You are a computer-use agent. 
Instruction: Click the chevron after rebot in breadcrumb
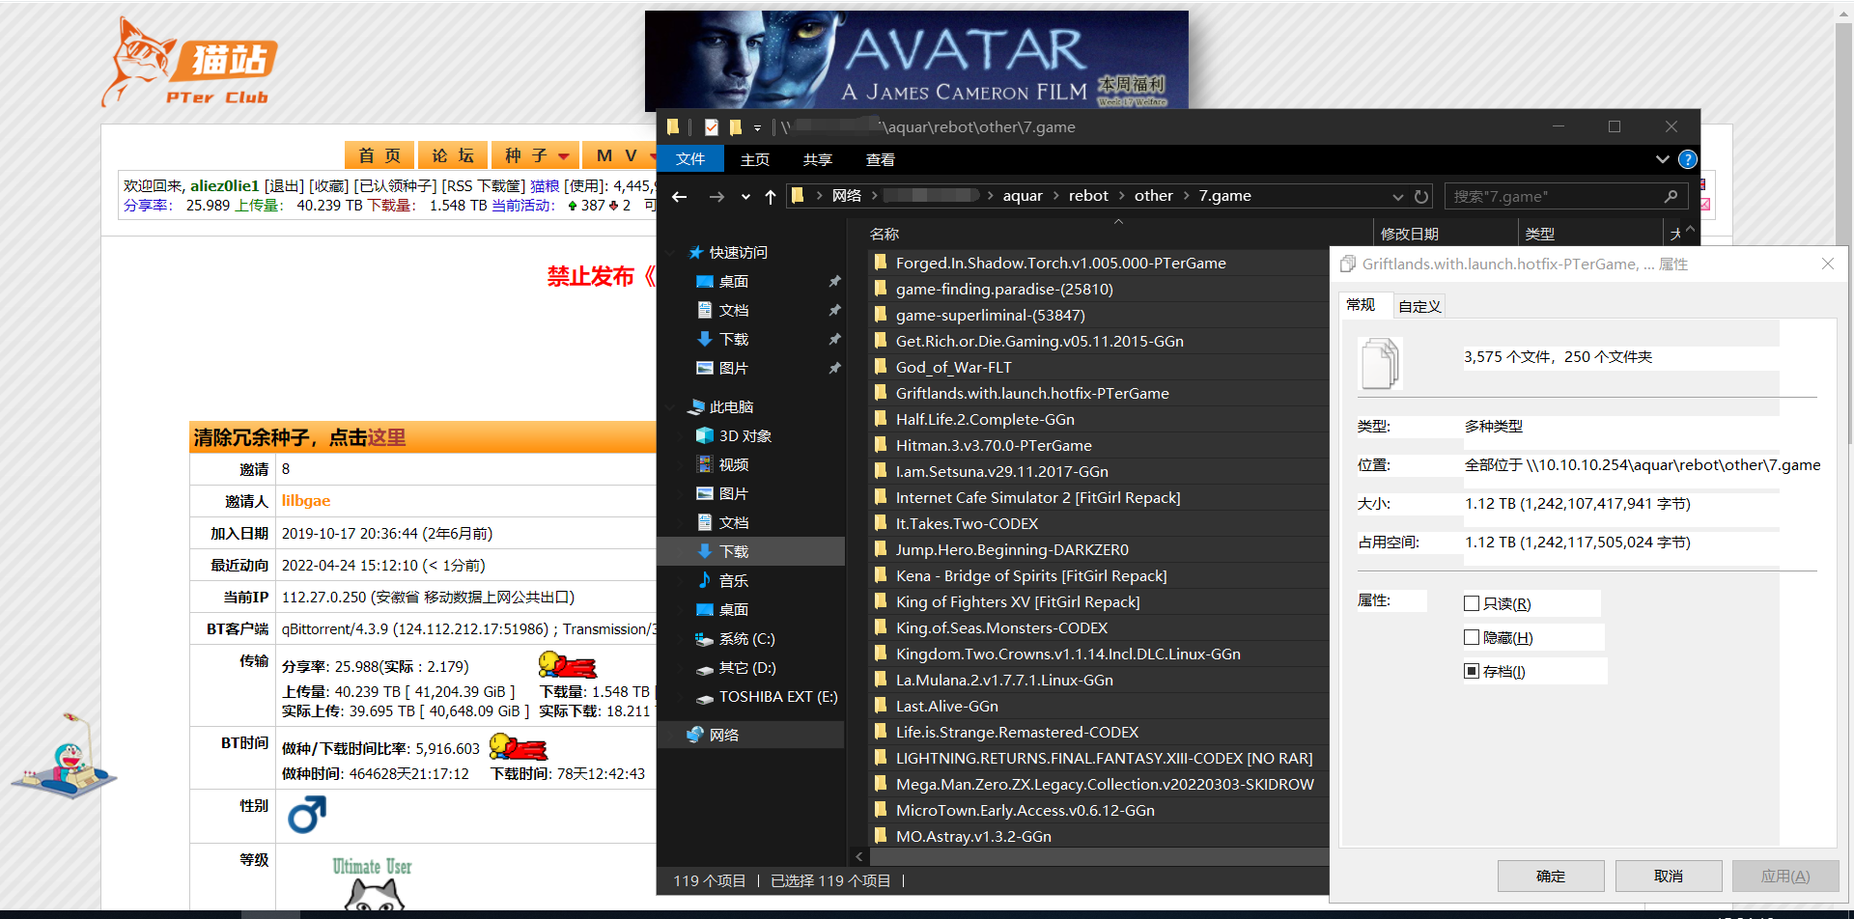click(1122, 196)
